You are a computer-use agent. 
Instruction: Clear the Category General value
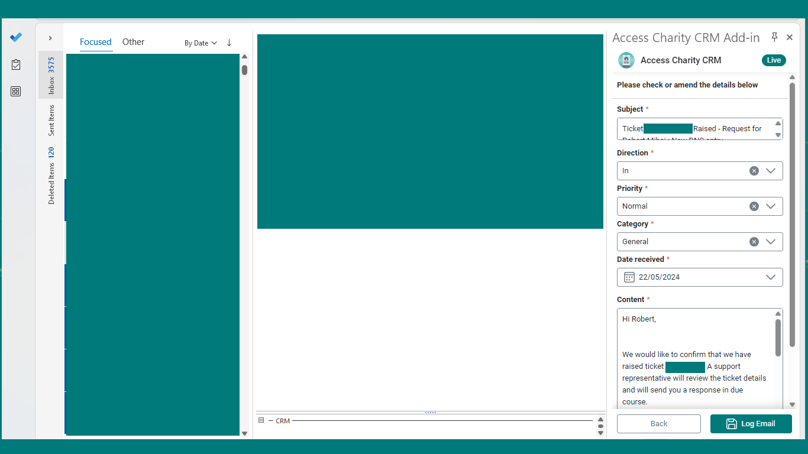754,242
